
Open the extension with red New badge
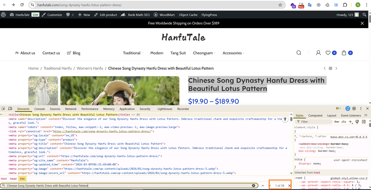[x=301, y=5]
